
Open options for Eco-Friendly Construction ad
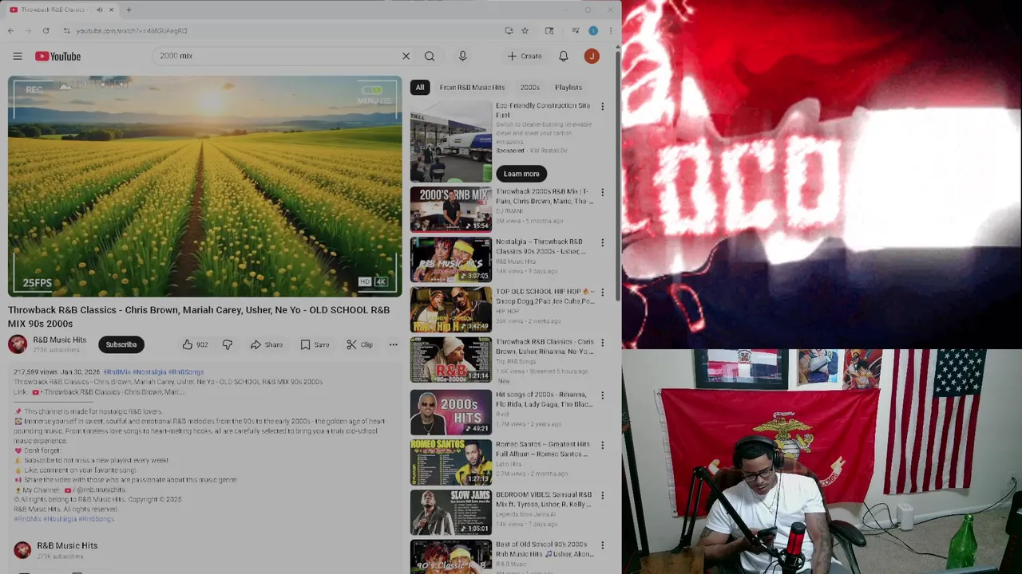coord(602,106)
